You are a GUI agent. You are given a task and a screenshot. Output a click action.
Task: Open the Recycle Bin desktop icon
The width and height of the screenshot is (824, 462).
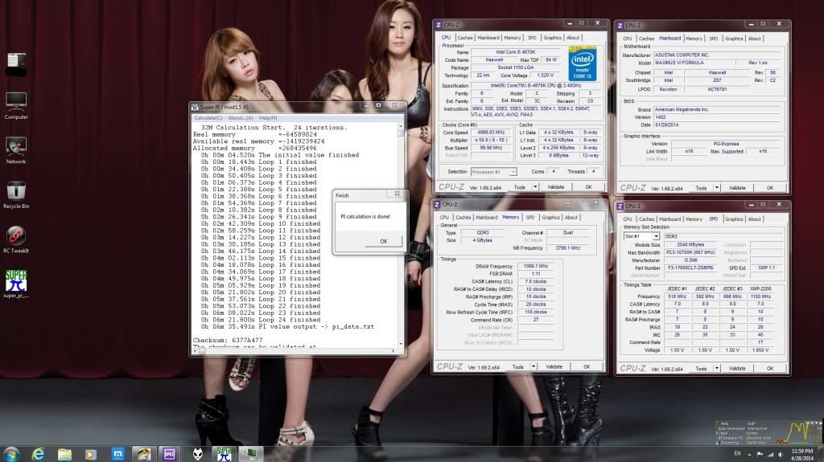coord(16,194)
